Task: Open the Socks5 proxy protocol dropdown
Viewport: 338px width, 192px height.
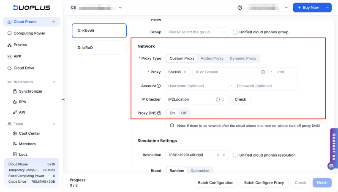Action: click(x=177, y=72)
